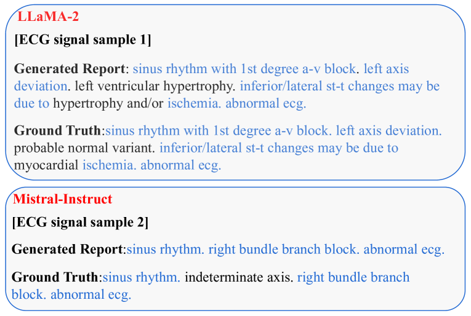Viewport: 471px width, 316px height.
Task: Click "abnormal ecg." in Mistral generated report
Action: [x=404, y=250]
